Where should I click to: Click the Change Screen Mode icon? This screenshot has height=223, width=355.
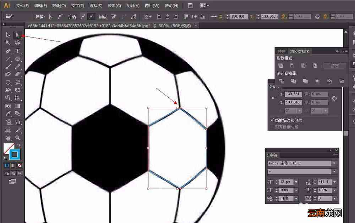pos(12,181)
